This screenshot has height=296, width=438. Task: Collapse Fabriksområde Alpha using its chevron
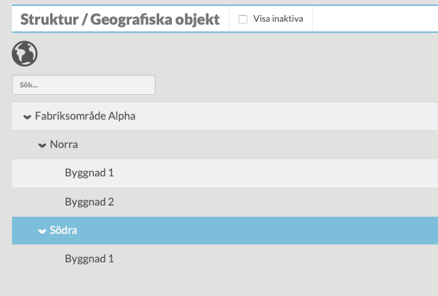click(27, 117)
